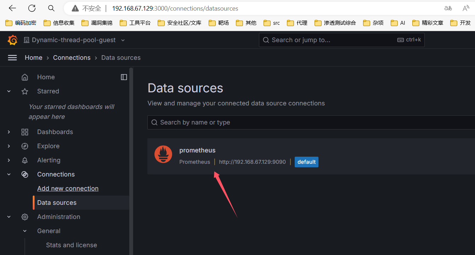Open the 靶场 bookmark folder
475x255 pixels.
pos(219,23)
